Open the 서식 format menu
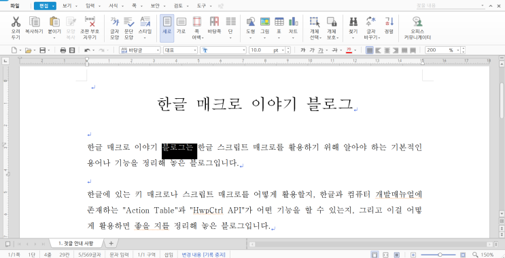Screen dimensions: 505x258 click(113, 6)
